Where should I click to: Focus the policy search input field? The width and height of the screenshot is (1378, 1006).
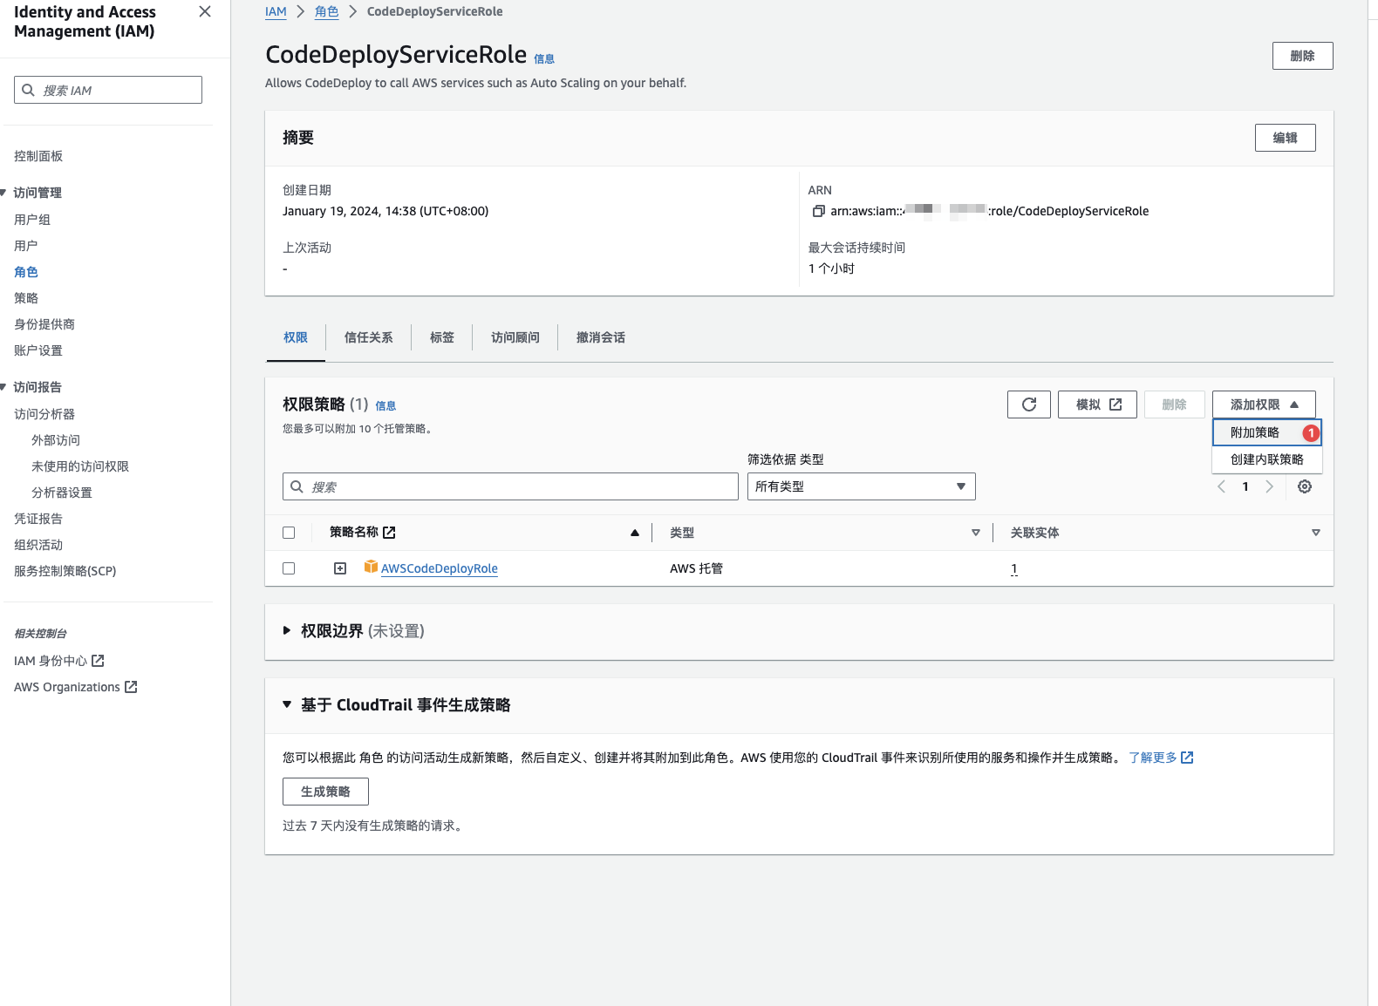[510, 486]
